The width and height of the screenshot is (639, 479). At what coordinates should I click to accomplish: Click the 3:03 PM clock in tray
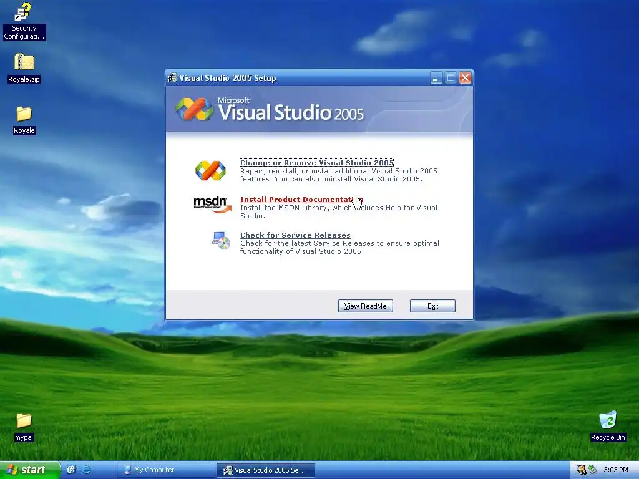pos(616,470)
